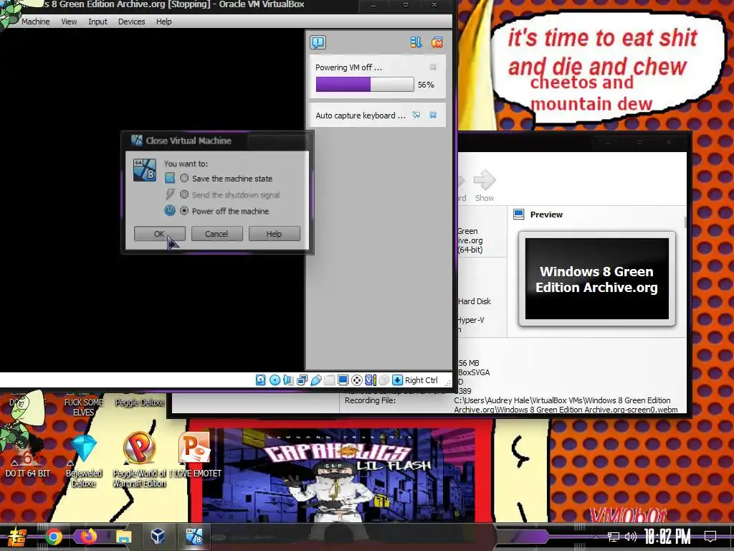Open the I LOVE EMOTET PowerPoint file
The height and width of the screenshot is (551, 734).
coord(195,454)
